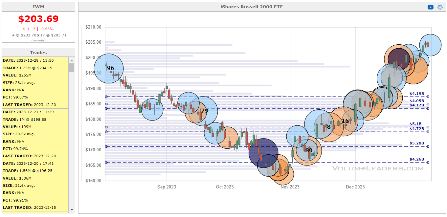Click PCT: 99.87% row
Viewport: 447px width, 217px height.
click(35, 97)
